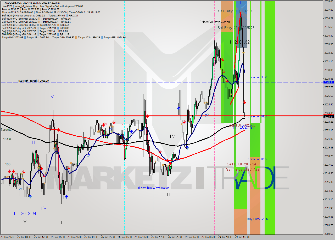Click the '25 Jan 2024' time axis label

click(x=7, y=237)
